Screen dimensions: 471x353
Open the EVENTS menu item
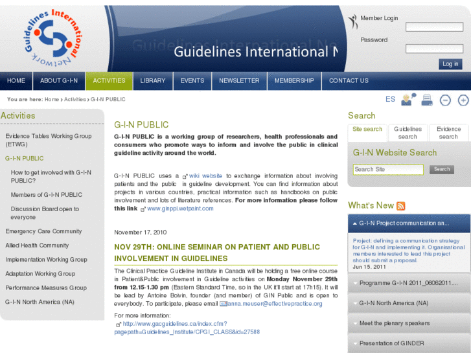(x=192, y=81)
